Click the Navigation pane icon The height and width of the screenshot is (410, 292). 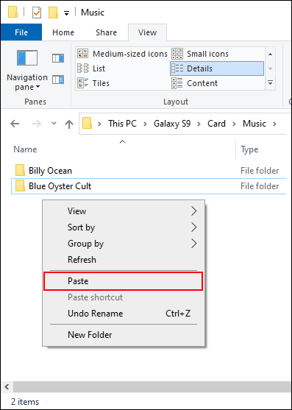click(x=27, y=57)
